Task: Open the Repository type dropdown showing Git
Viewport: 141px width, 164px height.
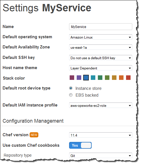Action: click(100, 156)
